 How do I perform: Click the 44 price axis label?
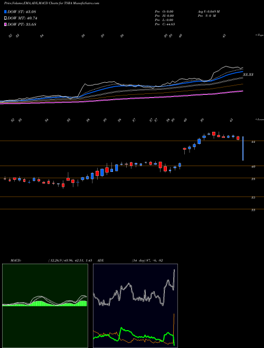tap(253, 142)
